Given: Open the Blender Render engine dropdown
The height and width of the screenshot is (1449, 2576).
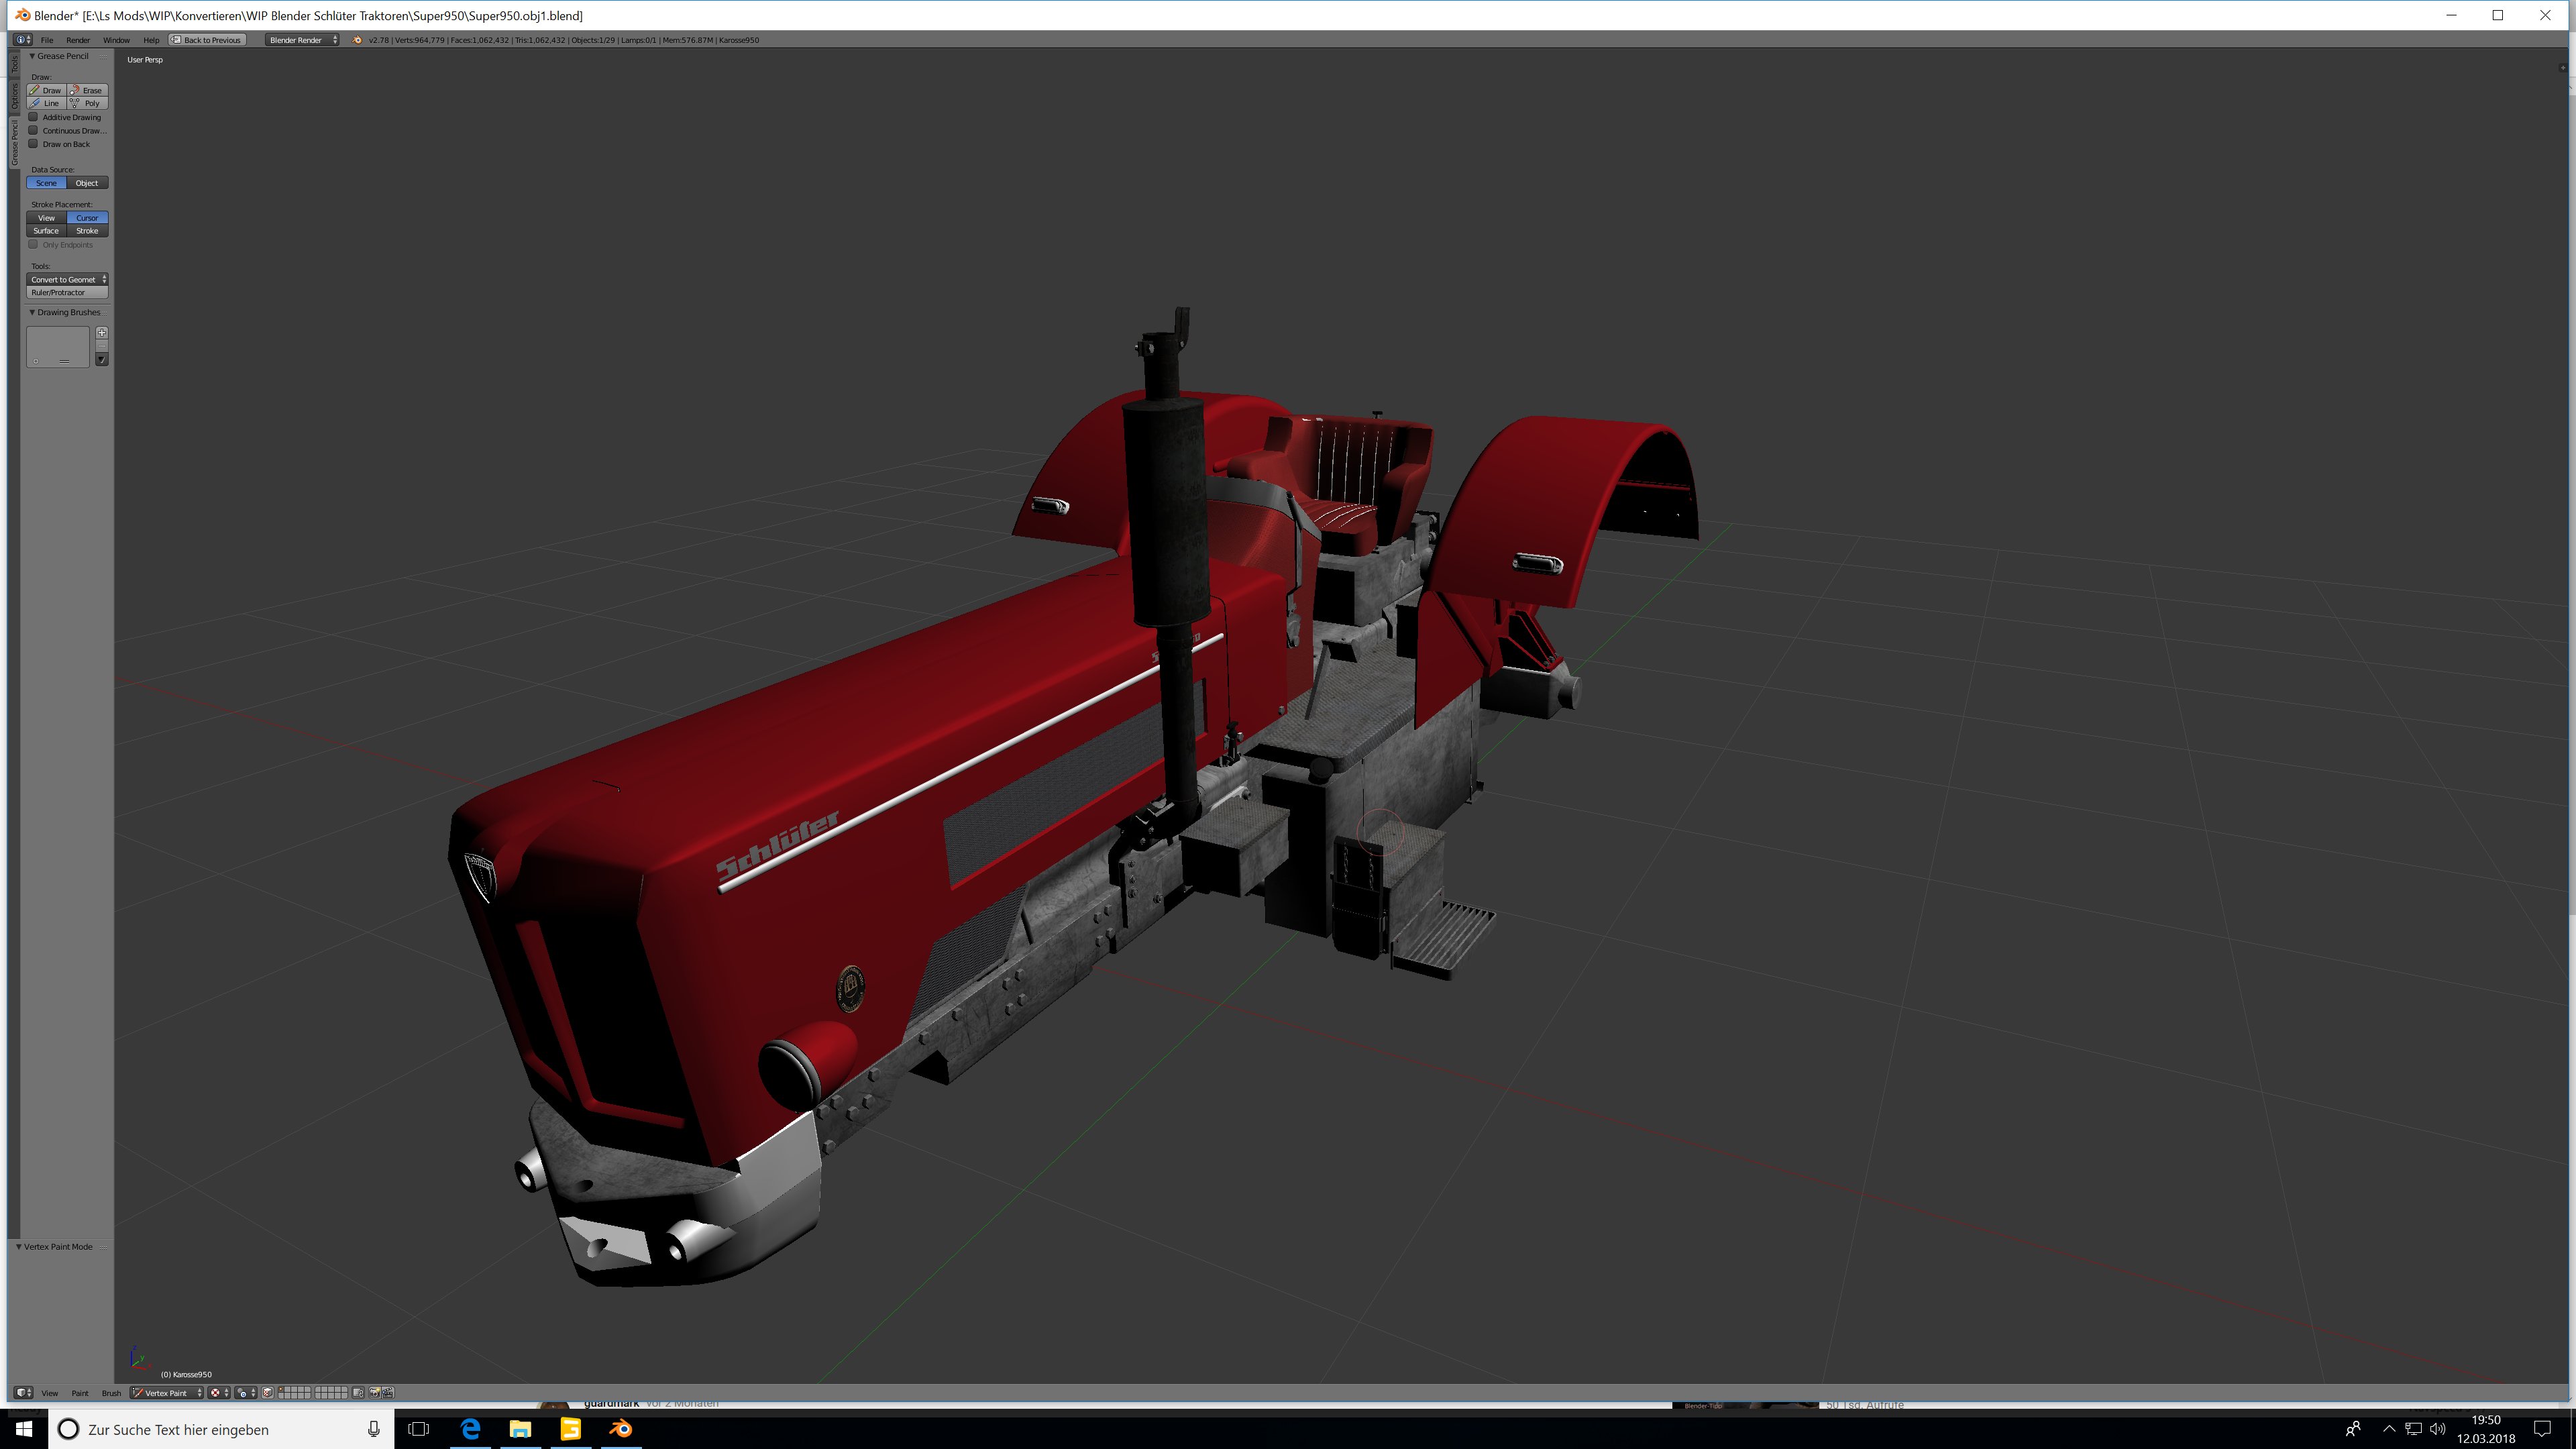Looking at the screenshot, I should tap(302, 40).
